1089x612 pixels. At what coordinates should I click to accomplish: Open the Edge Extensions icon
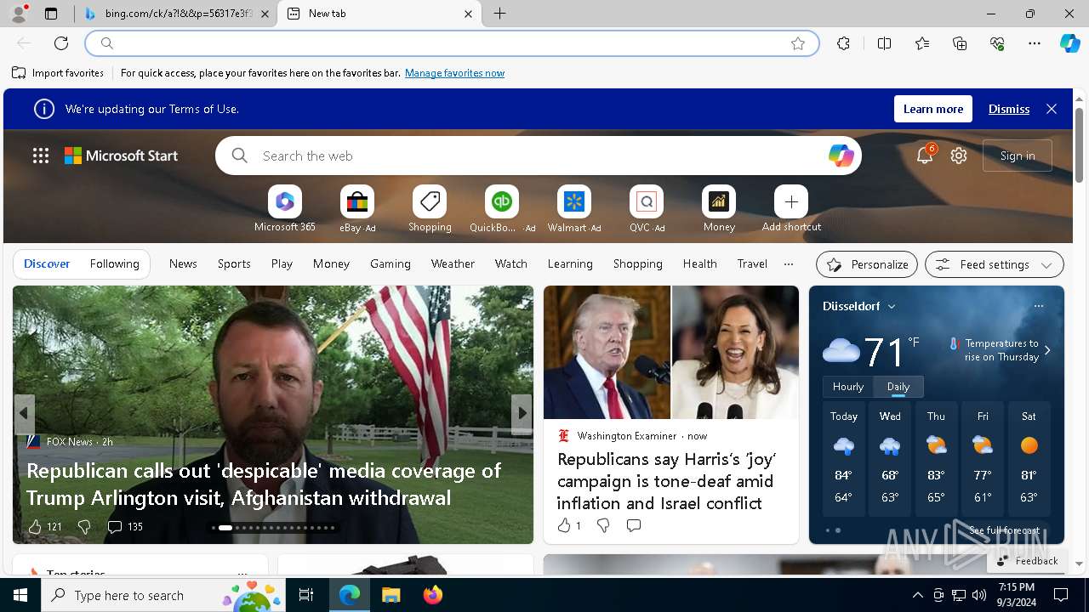pos(843,43)
